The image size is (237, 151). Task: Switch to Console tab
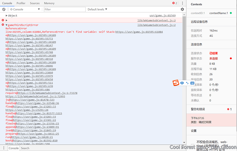pyautogui.click(x=7, y=3)
